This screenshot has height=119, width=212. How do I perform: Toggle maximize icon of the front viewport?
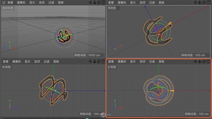point(209,61)
